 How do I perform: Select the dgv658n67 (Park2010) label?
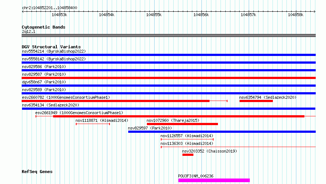tap(44, 82)
